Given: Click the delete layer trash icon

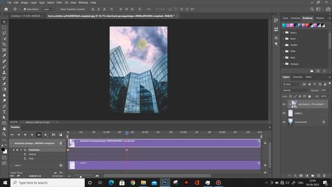Looking at the screenshot, I should point(324,176).
